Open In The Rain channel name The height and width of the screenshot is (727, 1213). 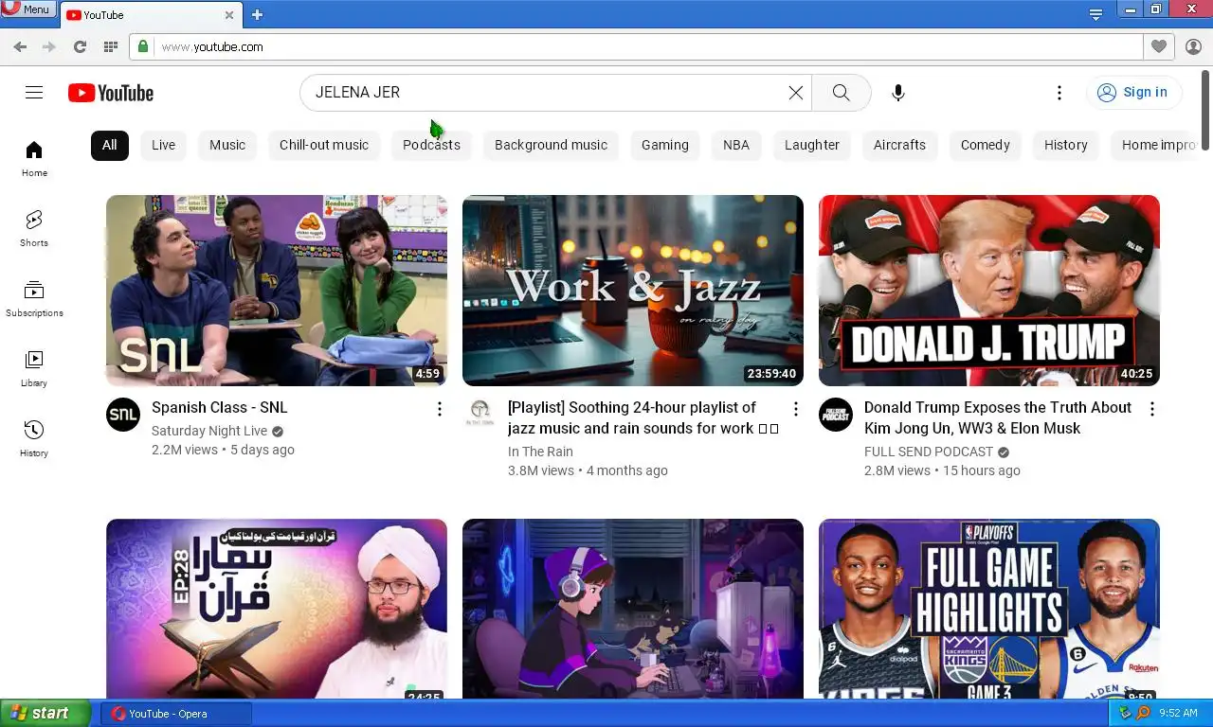(x=540, y=452)
